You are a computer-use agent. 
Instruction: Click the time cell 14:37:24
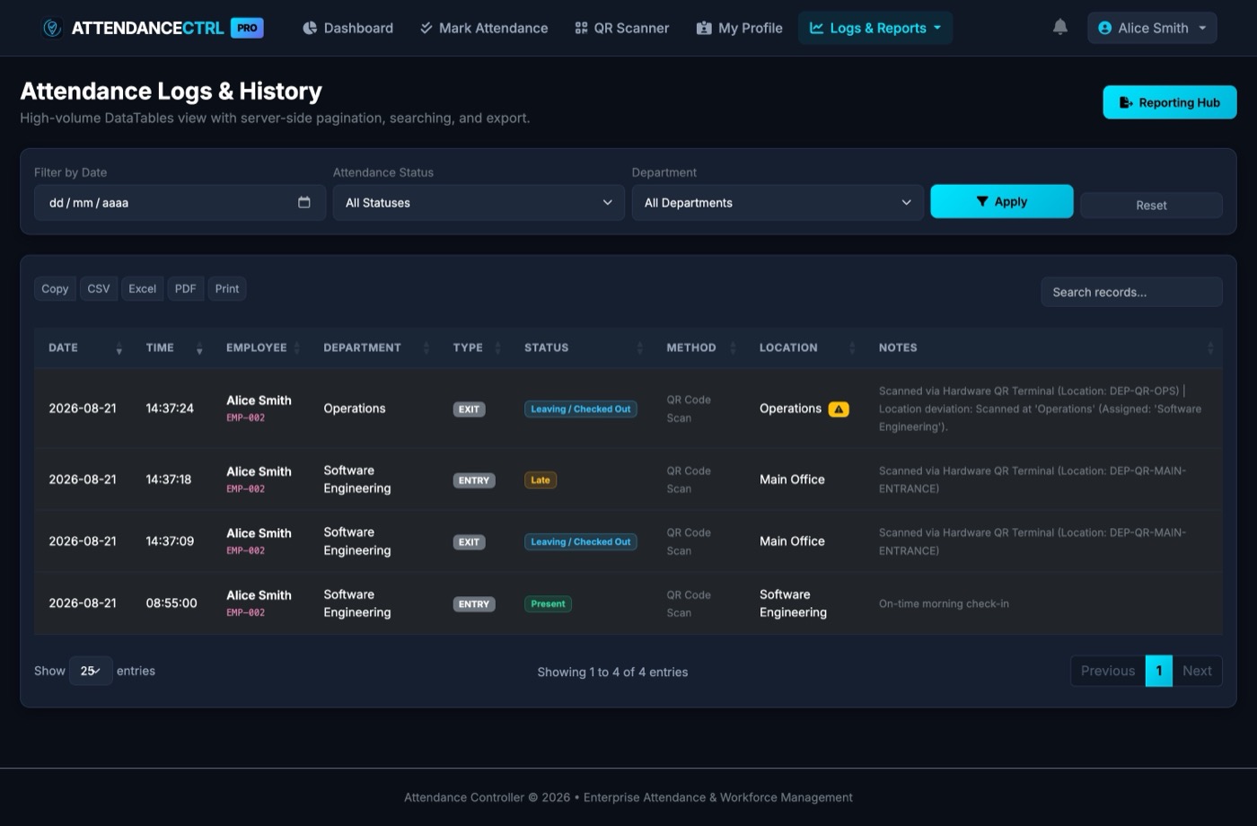click(170, 409)
